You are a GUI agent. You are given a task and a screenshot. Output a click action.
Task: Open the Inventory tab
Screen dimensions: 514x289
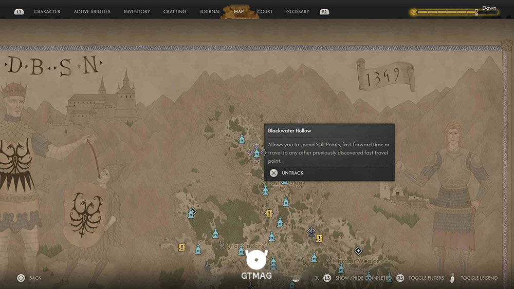point(137,11)
